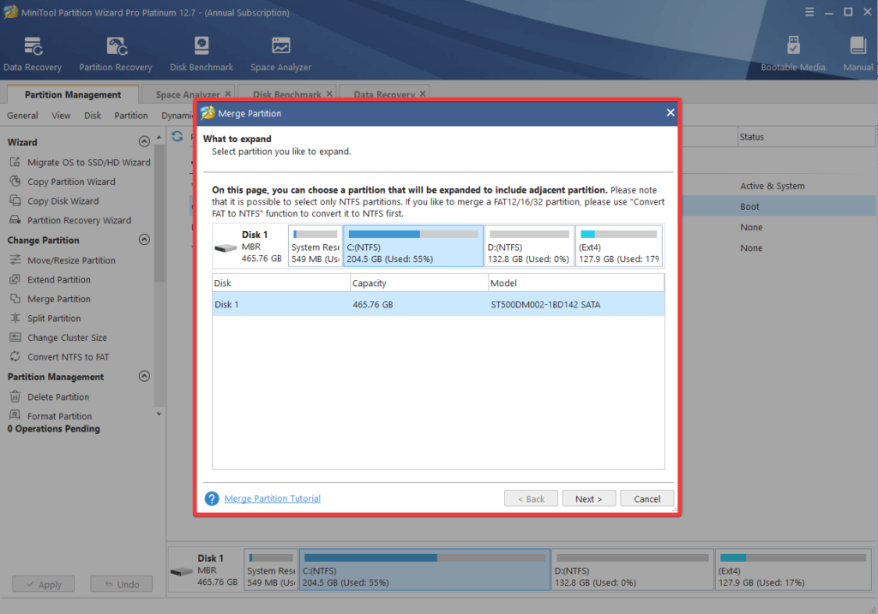Select System Reserved in bottom disk map
878x614 pixels.
271,569
